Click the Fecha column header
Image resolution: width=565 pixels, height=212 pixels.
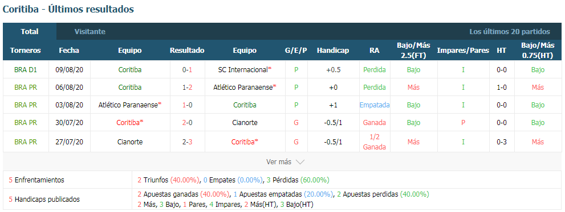[x=69, y=51]
